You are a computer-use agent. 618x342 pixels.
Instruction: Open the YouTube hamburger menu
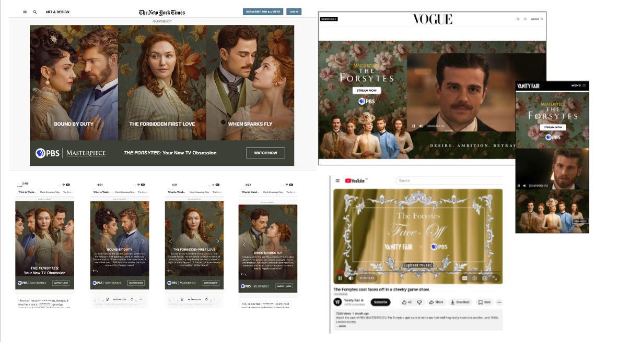click(337, 180)
